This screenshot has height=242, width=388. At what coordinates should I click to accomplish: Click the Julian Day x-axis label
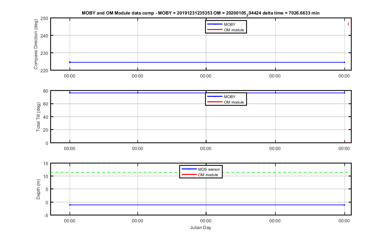pos(201,227)
